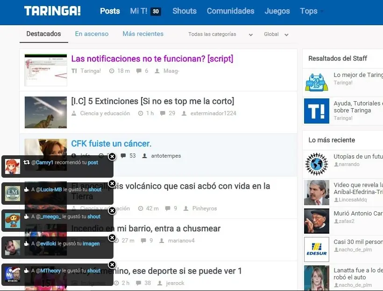
Task: Open antotempes profile
Action: [166, 156]
